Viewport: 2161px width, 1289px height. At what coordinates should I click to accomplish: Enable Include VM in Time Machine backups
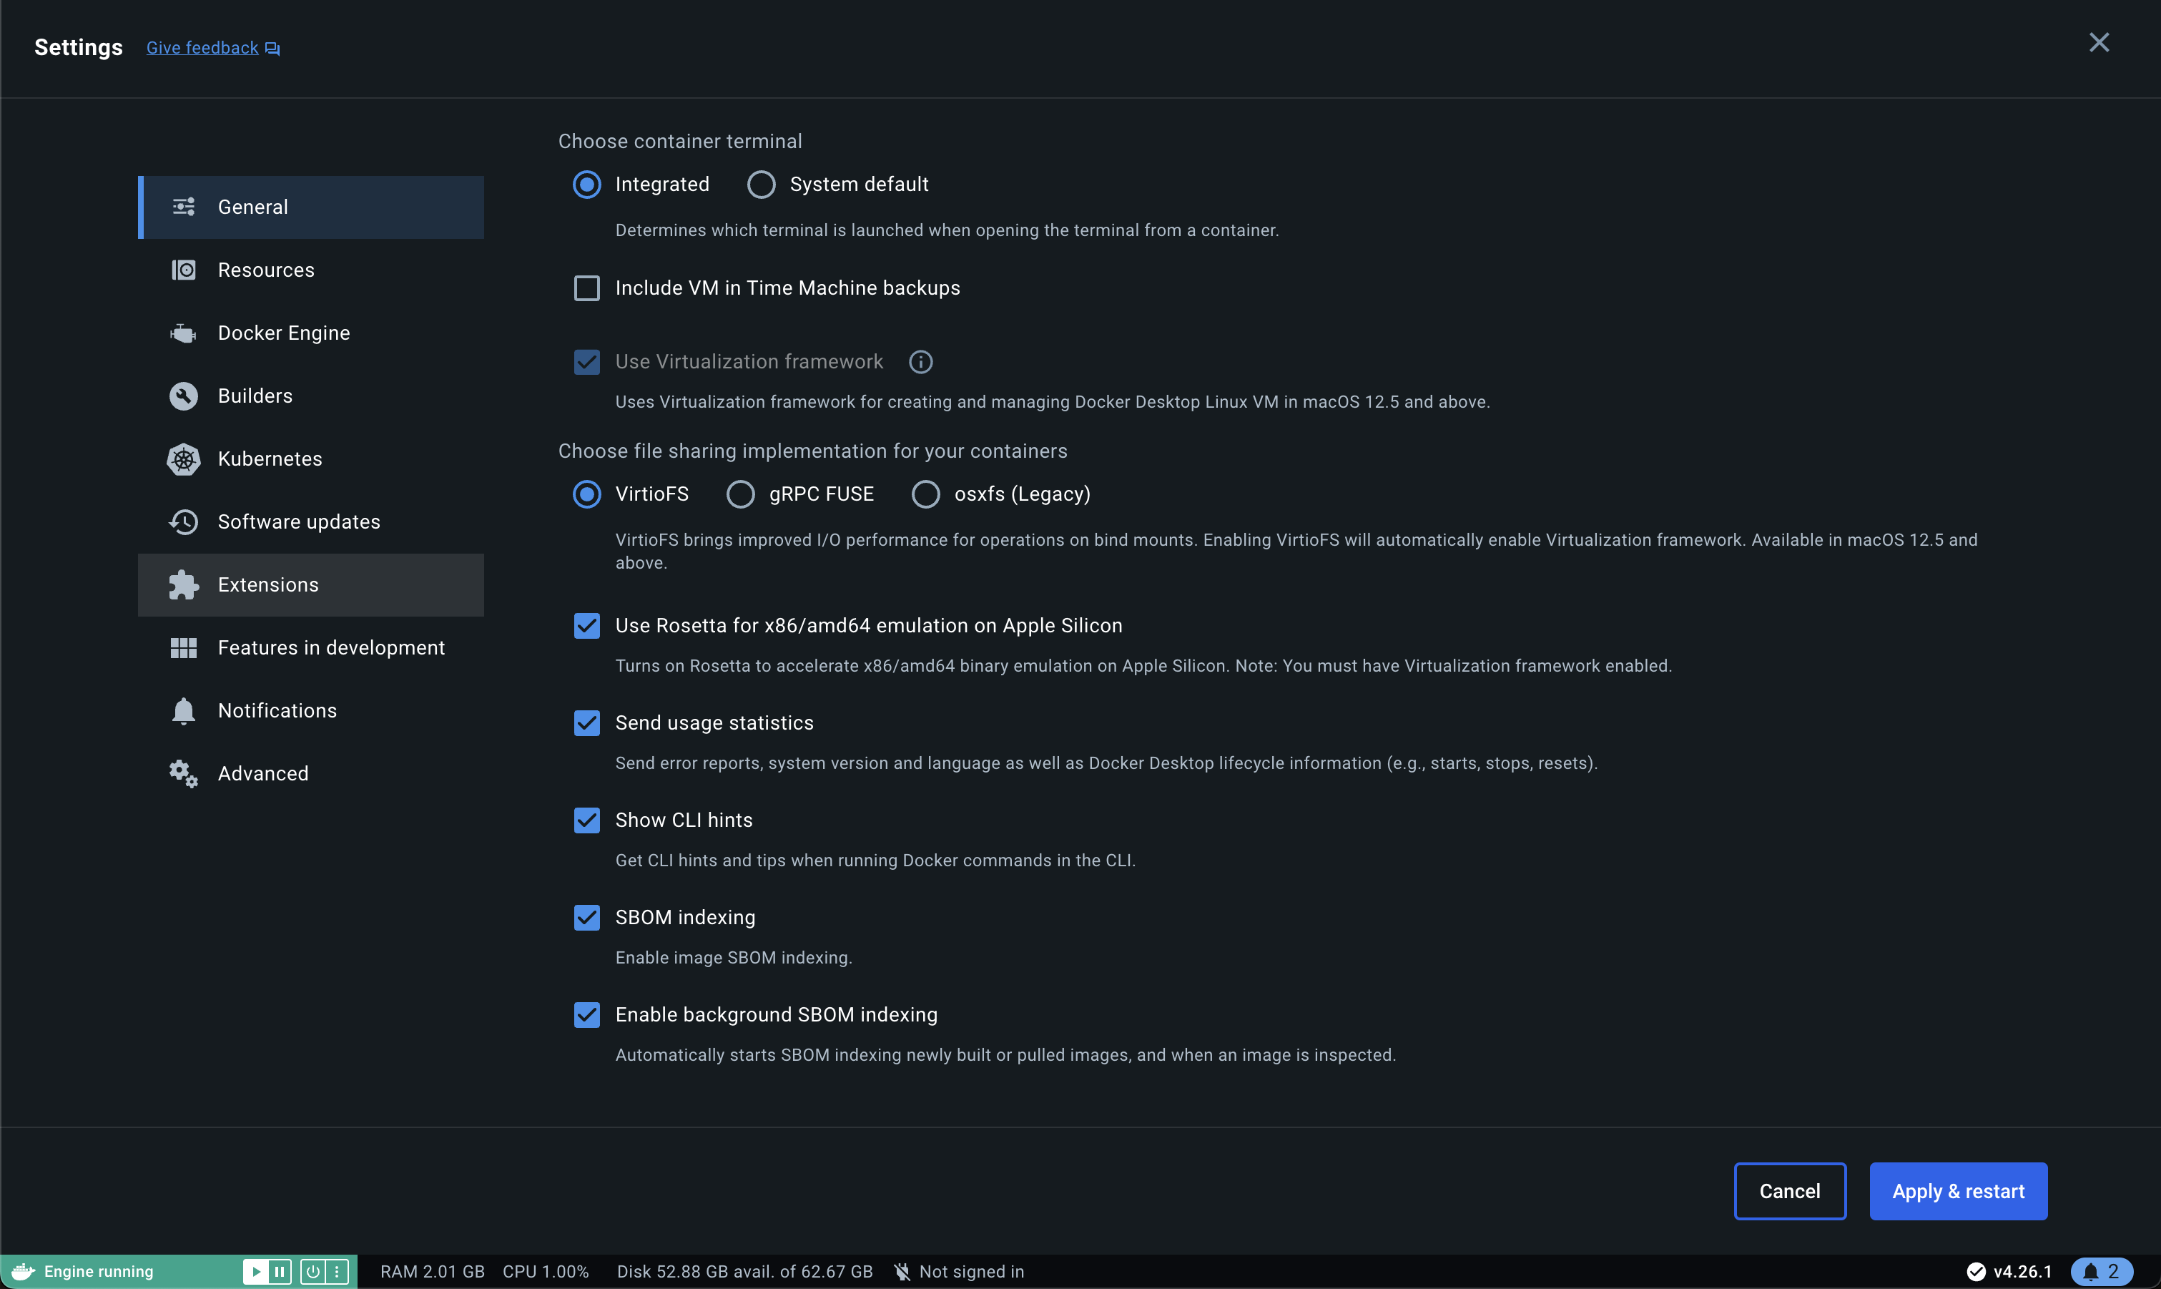pyautogui.click(x=587, y=288)
